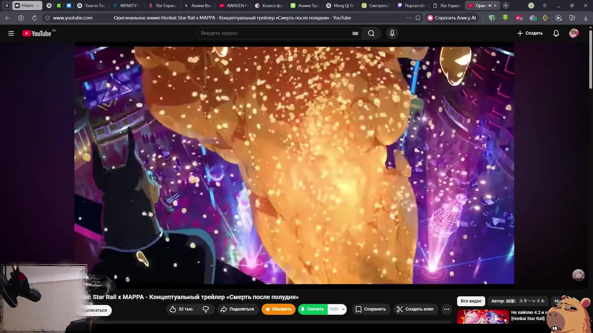The image size is (593, 333).
Task: Switch to the Портал об tab
Action: pos(411,6)
